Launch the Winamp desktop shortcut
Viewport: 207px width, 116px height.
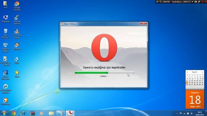click(17, 46)
